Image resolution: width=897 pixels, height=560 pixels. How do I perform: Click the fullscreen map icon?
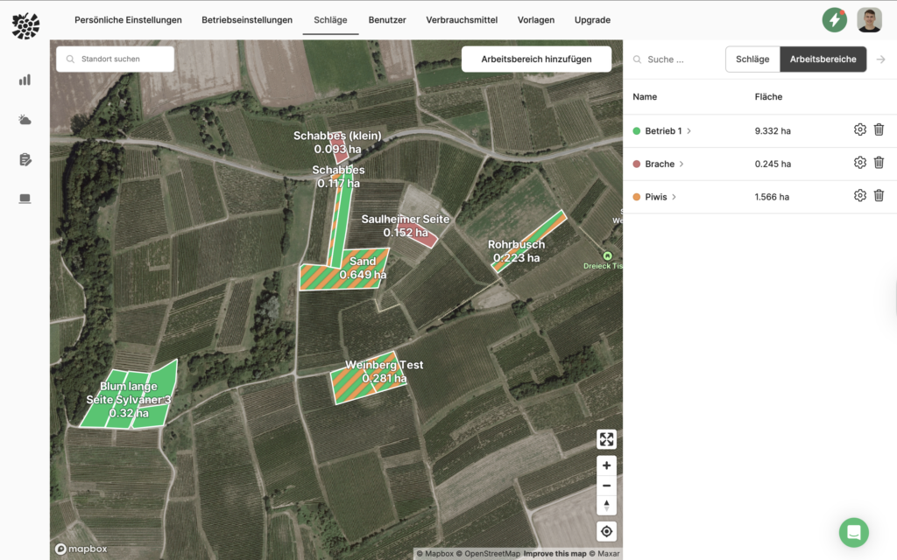click(x=606, y=439)
